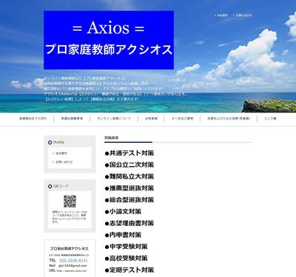This screenshot has height=277, width=296.
Task: Click the 共通テスト対策 list item
Action: pyautogui.click(x=129, y=153)
